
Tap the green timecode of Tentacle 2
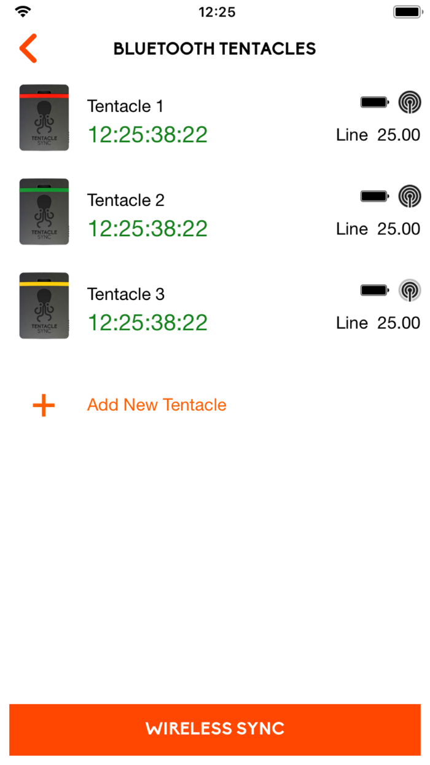click(x=147, y=228)
